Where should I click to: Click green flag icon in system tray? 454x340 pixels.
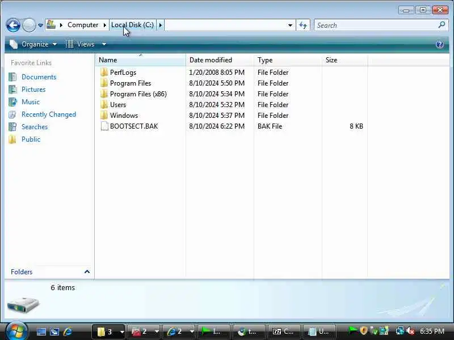pos(352,330)
